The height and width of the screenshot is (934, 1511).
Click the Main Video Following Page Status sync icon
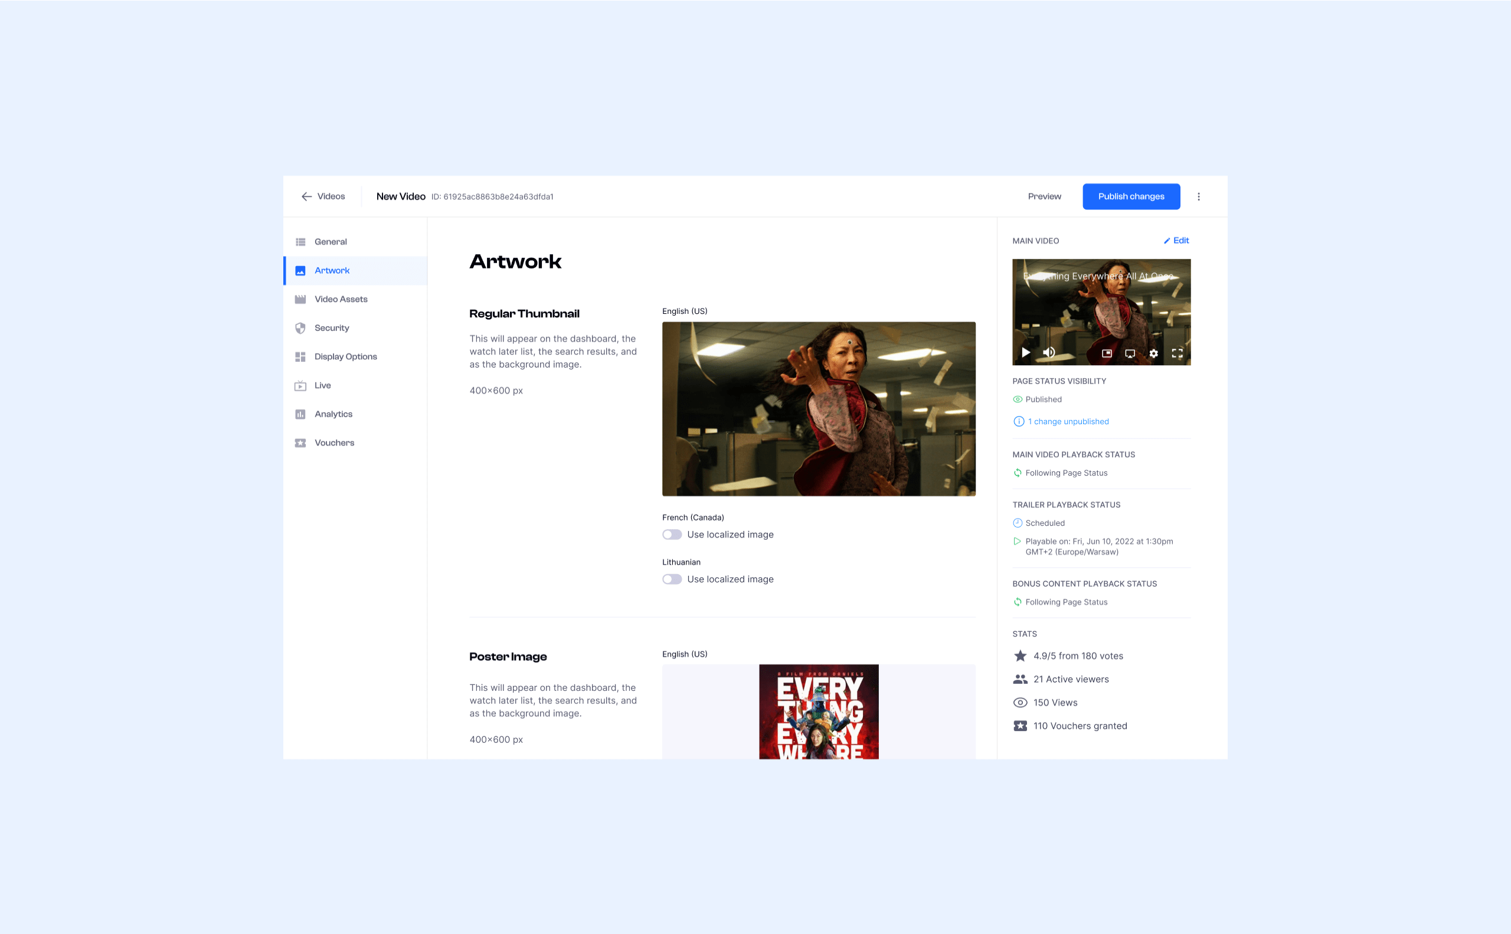point(1017,473)
